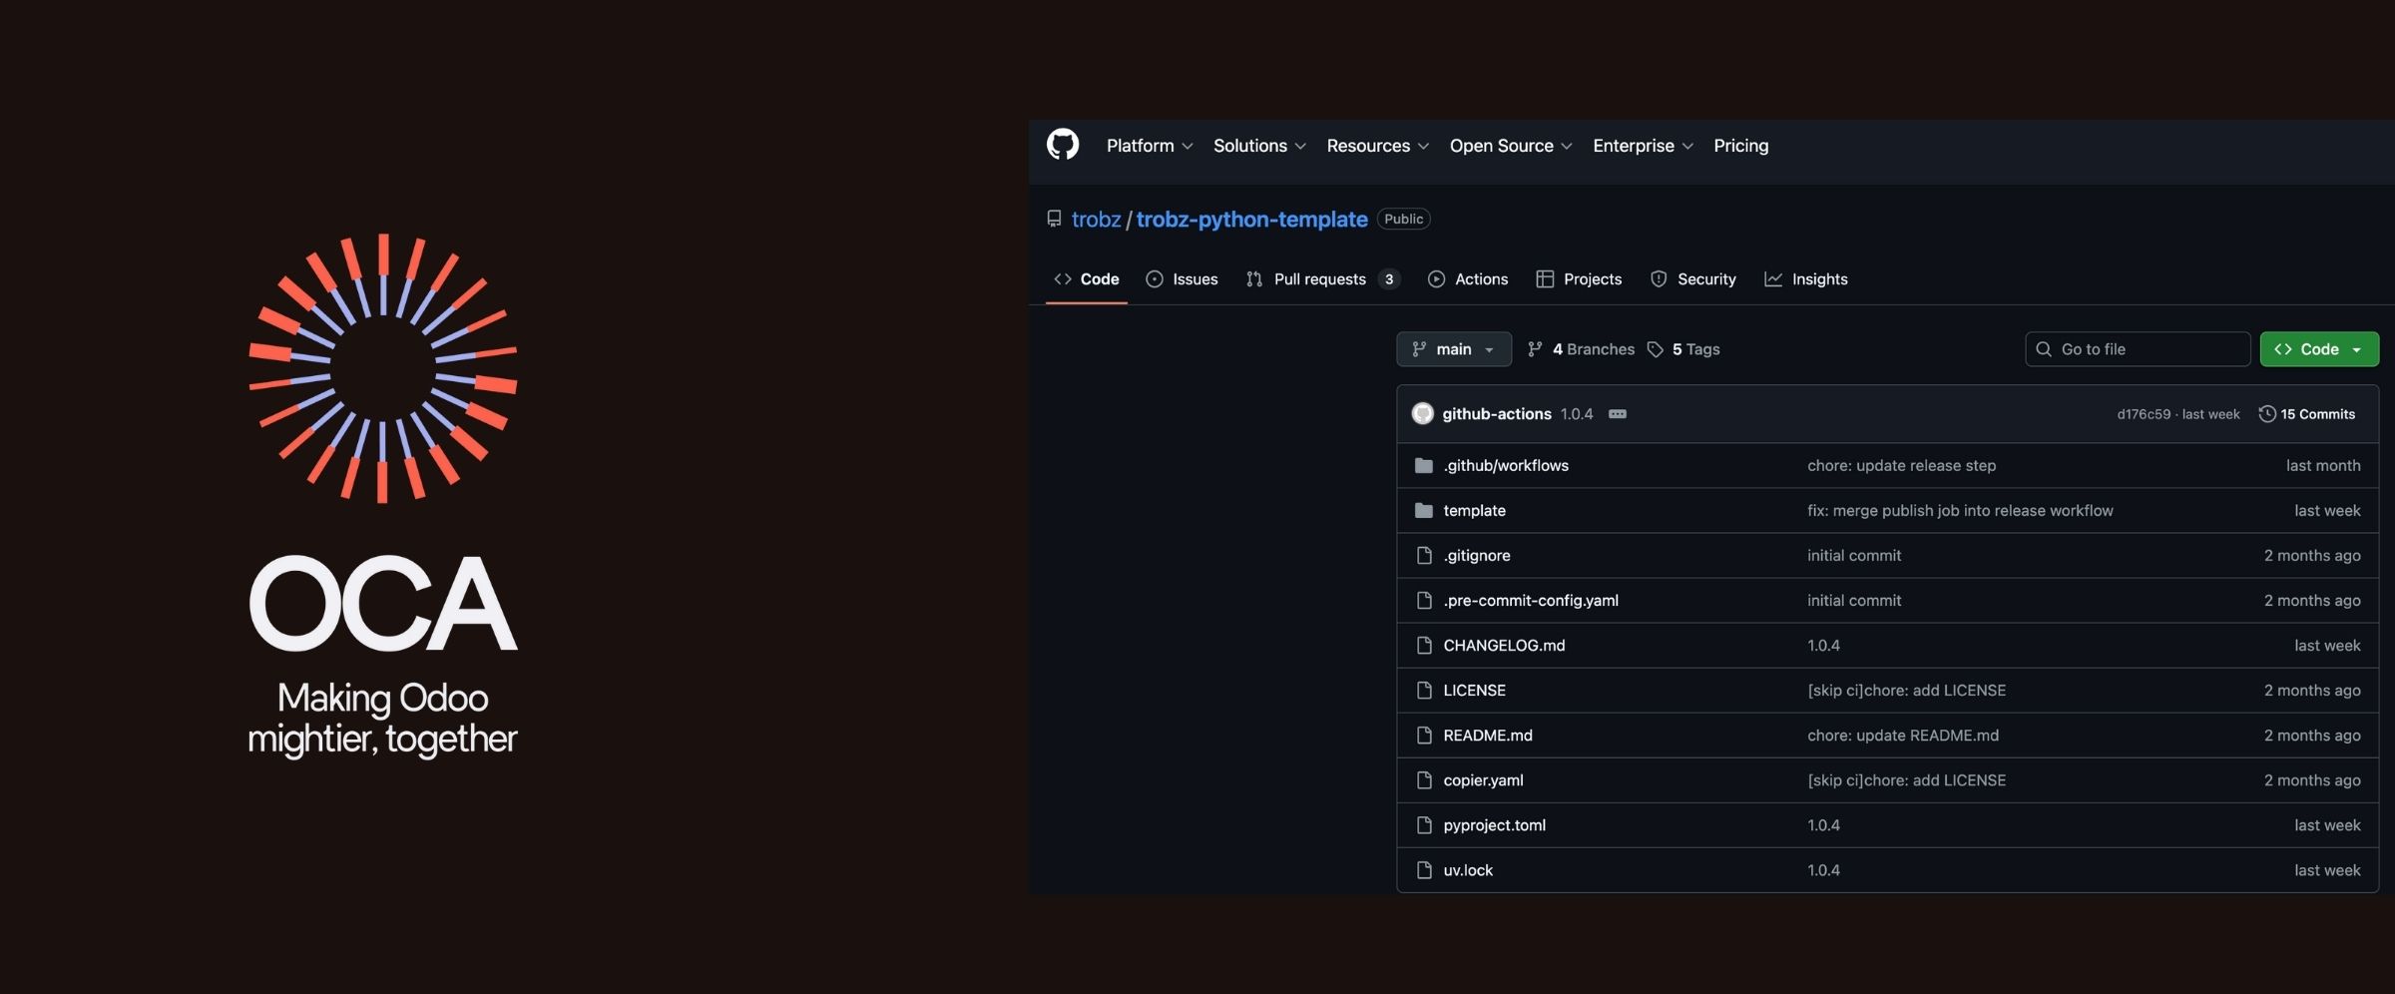Open commit 'chore: update README.md'
Image resolution: width=2395 pixels, height=994 pixels.
pos(1902,735)
